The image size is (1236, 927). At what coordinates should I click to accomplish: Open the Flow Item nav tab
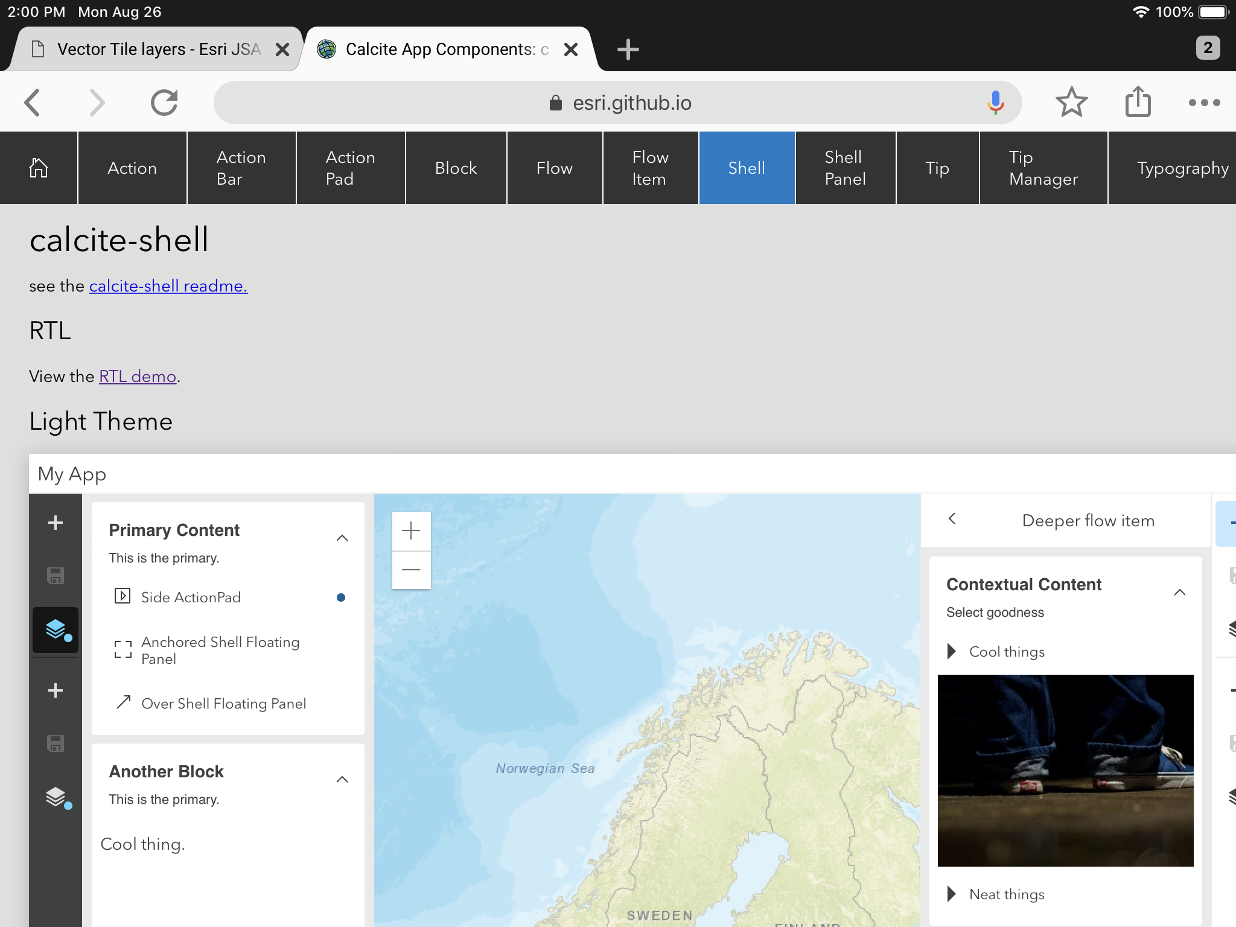(x=651, y=168)
